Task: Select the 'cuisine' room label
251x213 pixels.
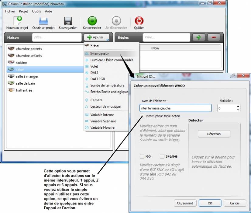Action: (x=22, y=62)
